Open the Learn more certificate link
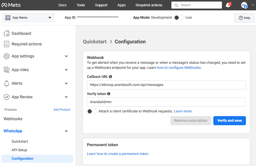 tap(183, 111)
